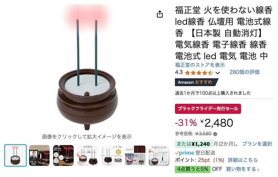Viewport: 278px width, 177px height.
Task: Visit 福正堂のストアを表示 store link
Action: pos(200,65)
